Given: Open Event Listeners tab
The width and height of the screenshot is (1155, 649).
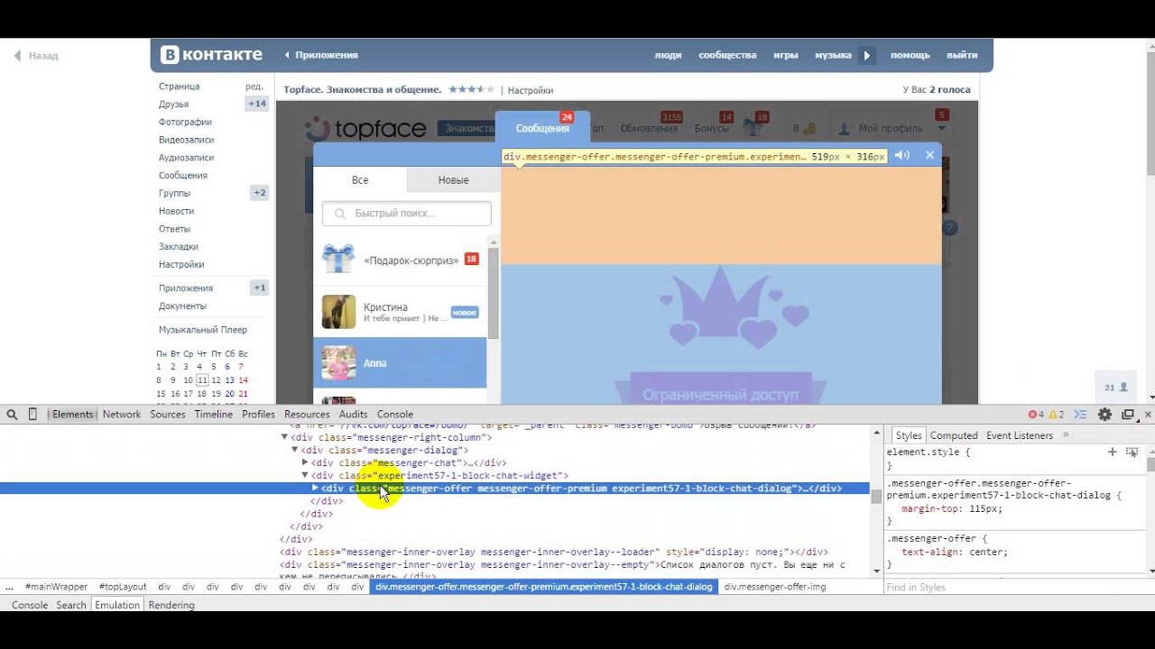Looking at the screenshot, I should coord(1020,435).
